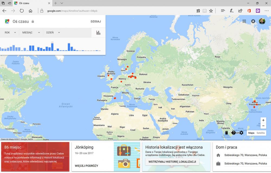
Task: Switch map to Mapa view
Action: [x=251, y=133]
